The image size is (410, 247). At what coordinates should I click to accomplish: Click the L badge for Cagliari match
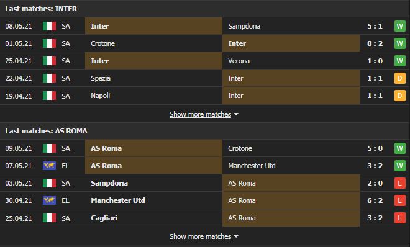(x=400, y=218)
